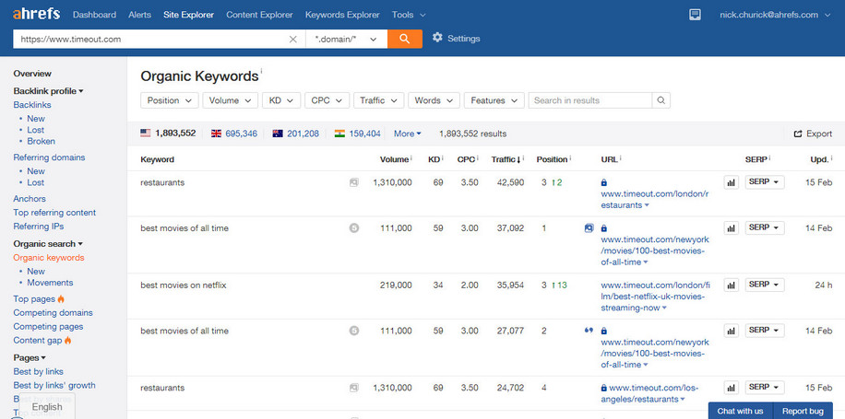Open Content Explorer tab

point(259,15)
